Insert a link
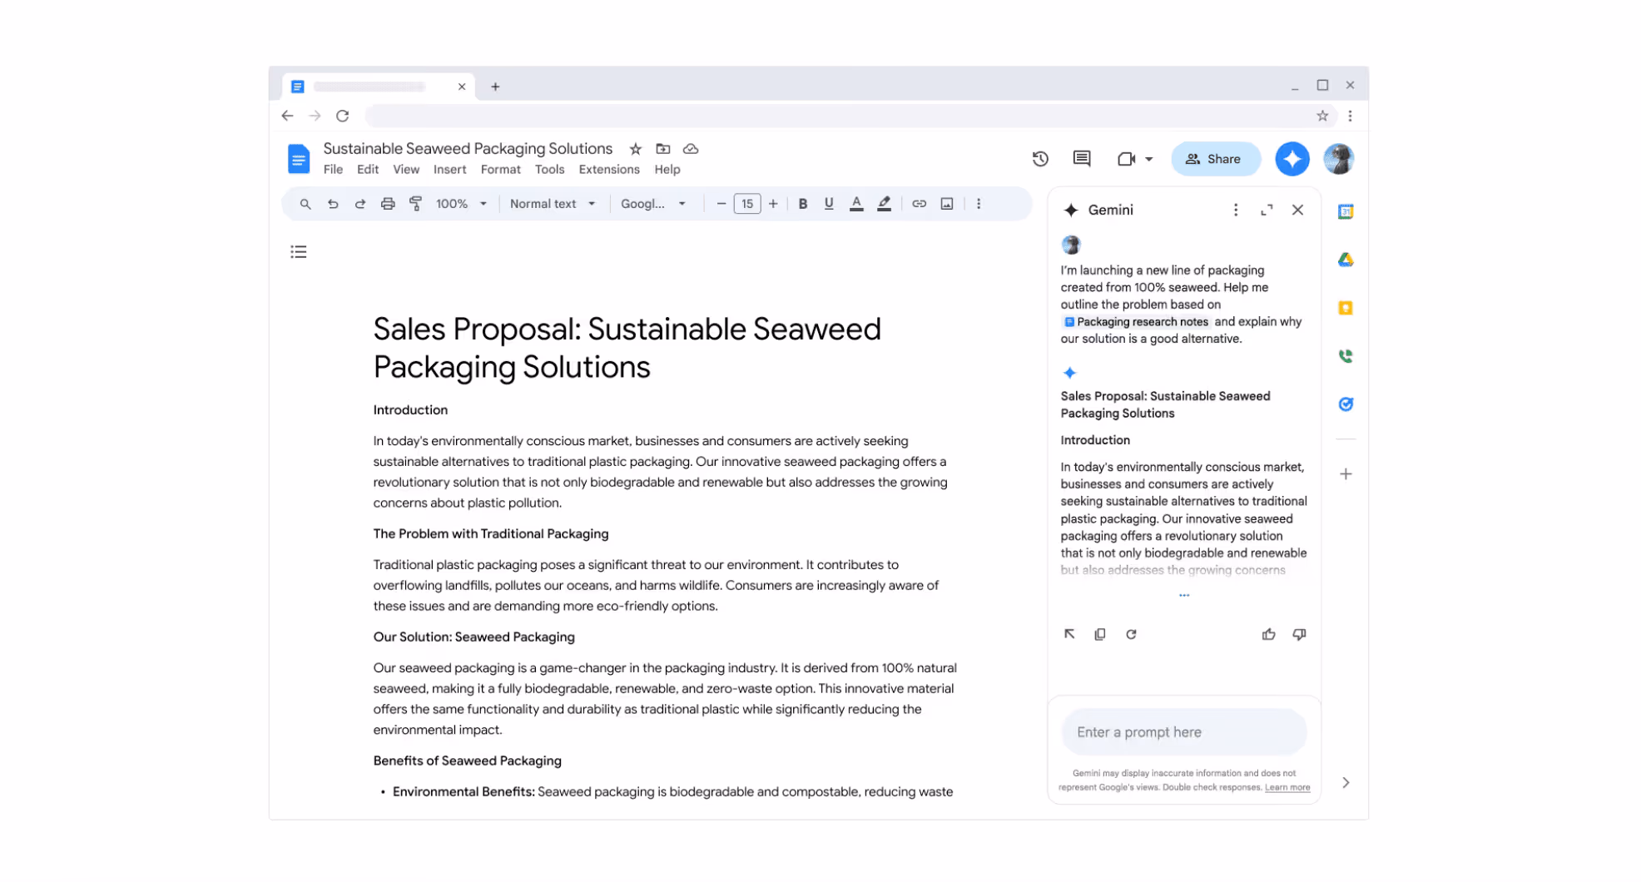This screenshot has width=1641, height=882. point(919,204)
